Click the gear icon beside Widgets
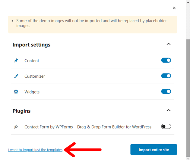Image resolution: width=190 pixels, height=160 pixels. tap(16, 92)
